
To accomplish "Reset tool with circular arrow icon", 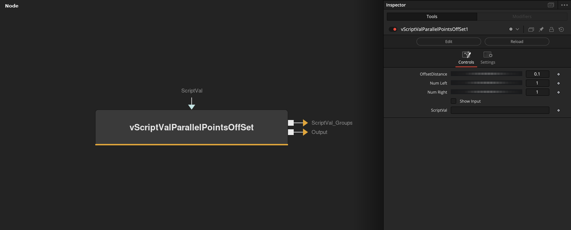I will [x=561, y=29].
